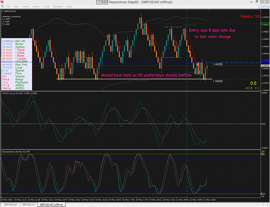
Task: Click the red MetaTrader app icon in title bar
Action: click(x=2, y=2)
